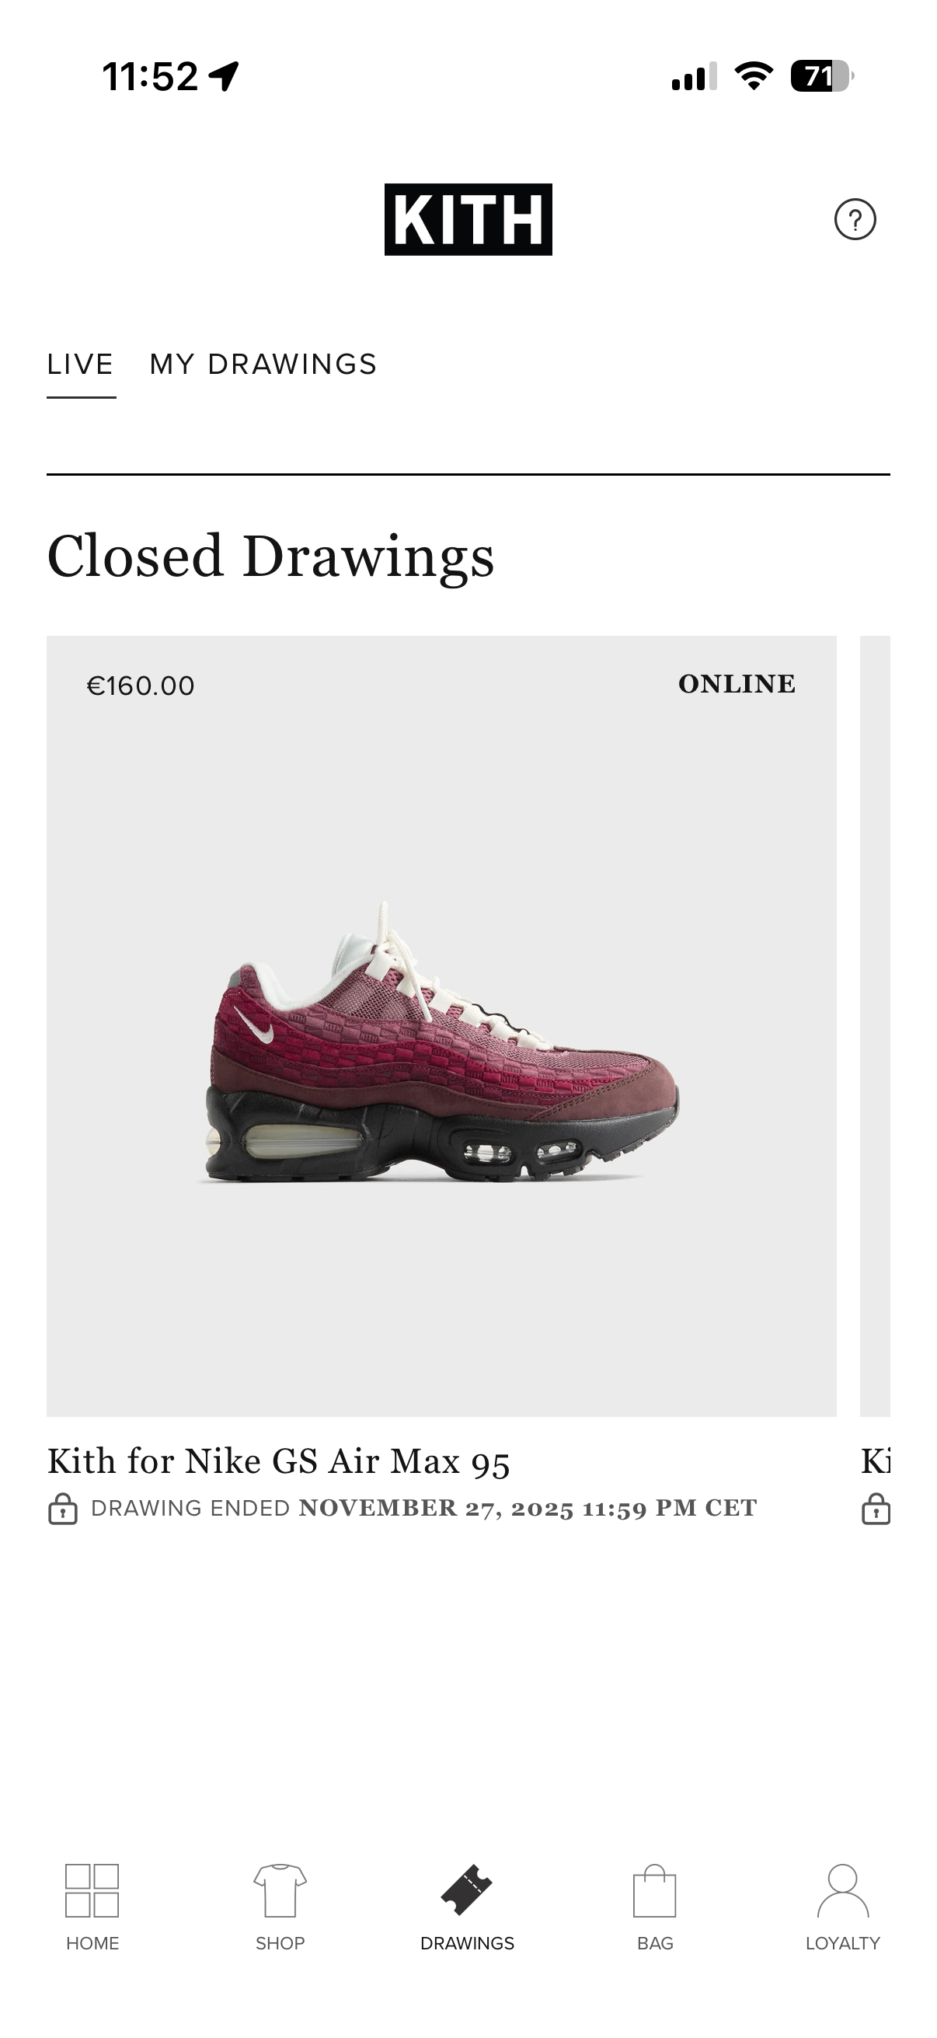
Task: Tap the drawing ended November 27 text
Action: pos(423,1508)
